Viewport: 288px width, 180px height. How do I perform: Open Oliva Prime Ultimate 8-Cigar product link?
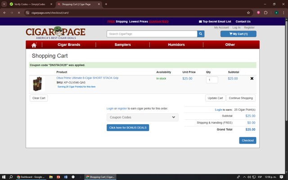click(x=87, y=78)
